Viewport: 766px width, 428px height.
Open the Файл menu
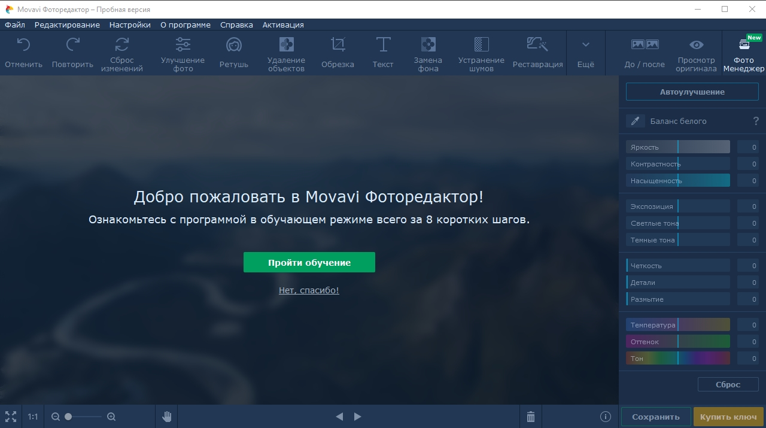15,25
